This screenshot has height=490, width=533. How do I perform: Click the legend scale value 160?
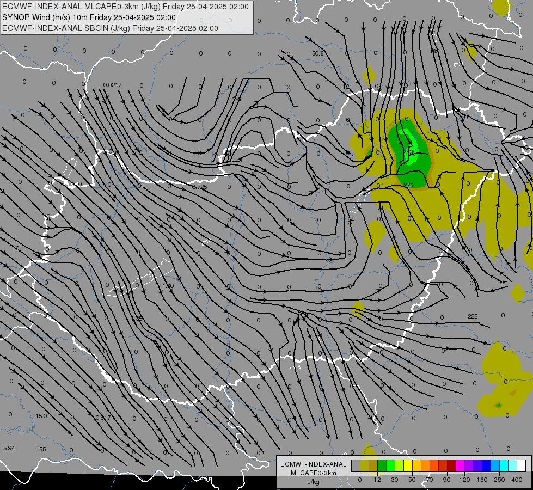tap(482, 480)
